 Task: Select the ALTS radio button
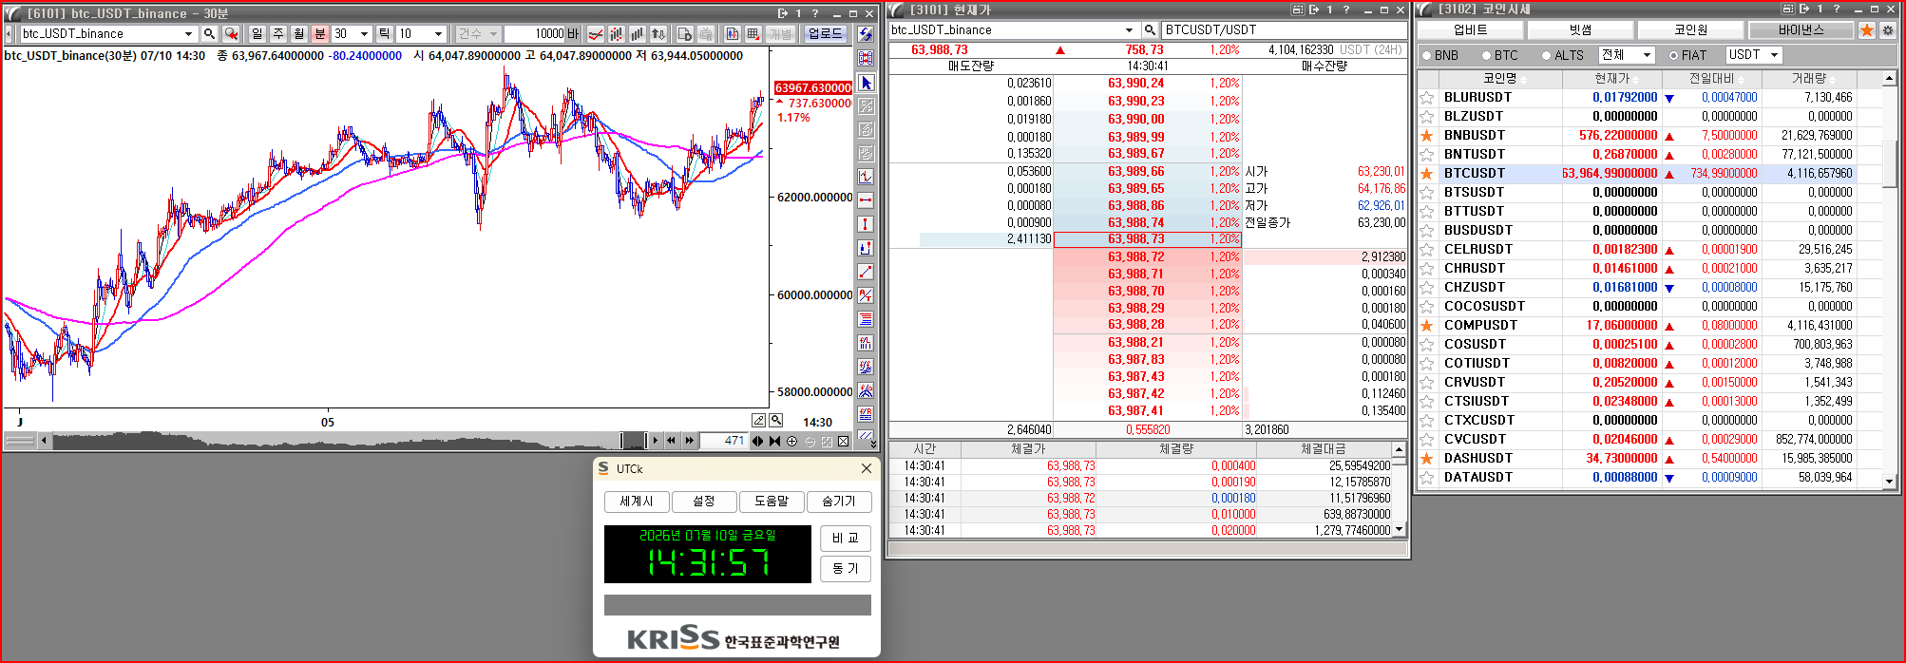pos(1546,55)
